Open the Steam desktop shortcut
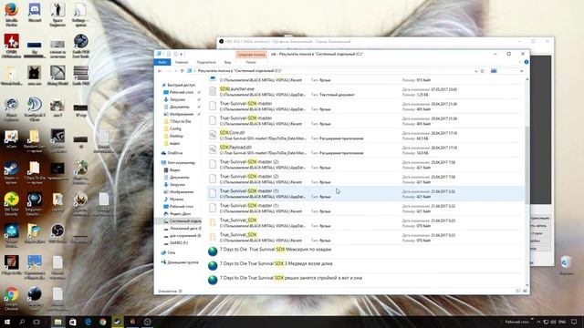584x328 pixels. (x=11, y=172)
